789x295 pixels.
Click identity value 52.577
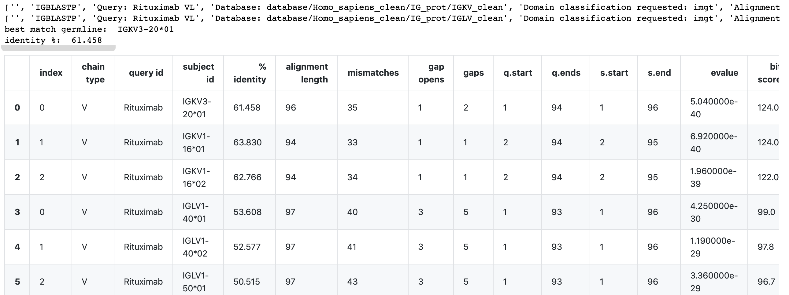click(247, 247)
